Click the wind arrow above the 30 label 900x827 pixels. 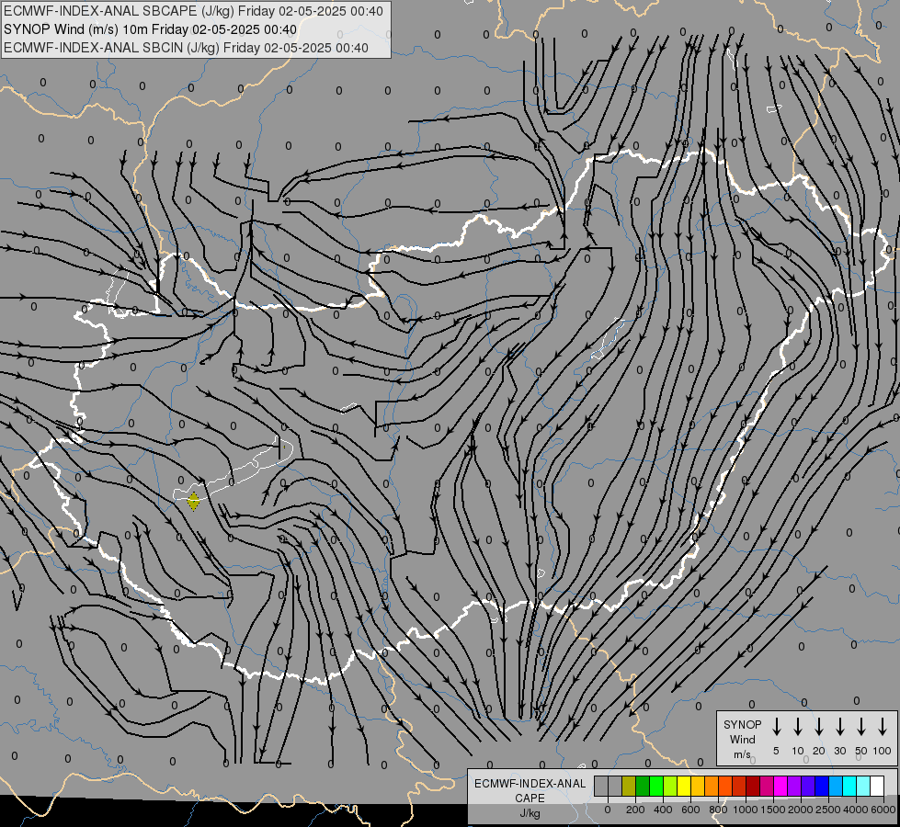click(839, 727)
